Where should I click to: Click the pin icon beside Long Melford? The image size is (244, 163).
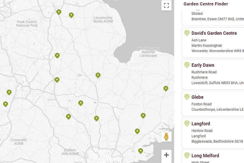click(187, 155)
